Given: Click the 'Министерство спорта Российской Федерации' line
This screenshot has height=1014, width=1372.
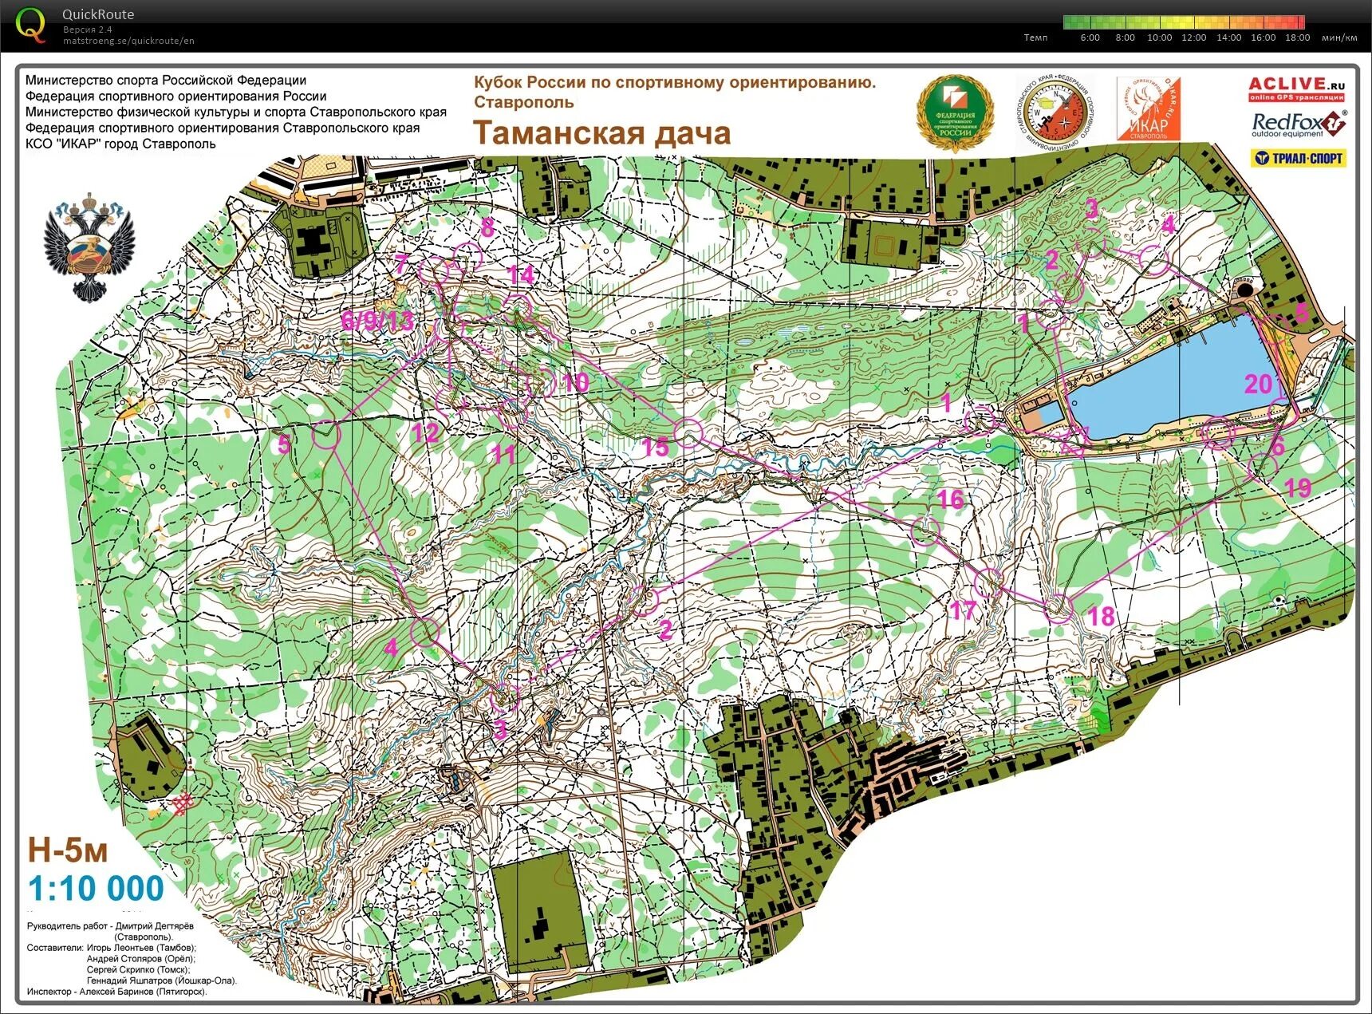Looking at the screenshot, I should pos(166,80).
